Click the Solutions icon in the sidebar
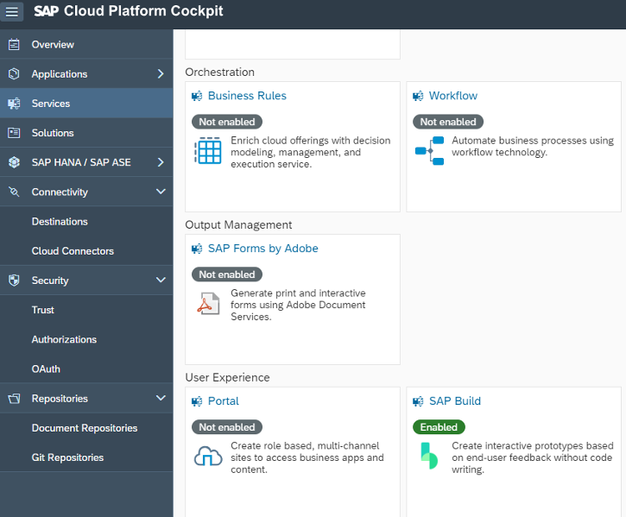The height and width of the screenshot is (517, 626). [14, 133]
